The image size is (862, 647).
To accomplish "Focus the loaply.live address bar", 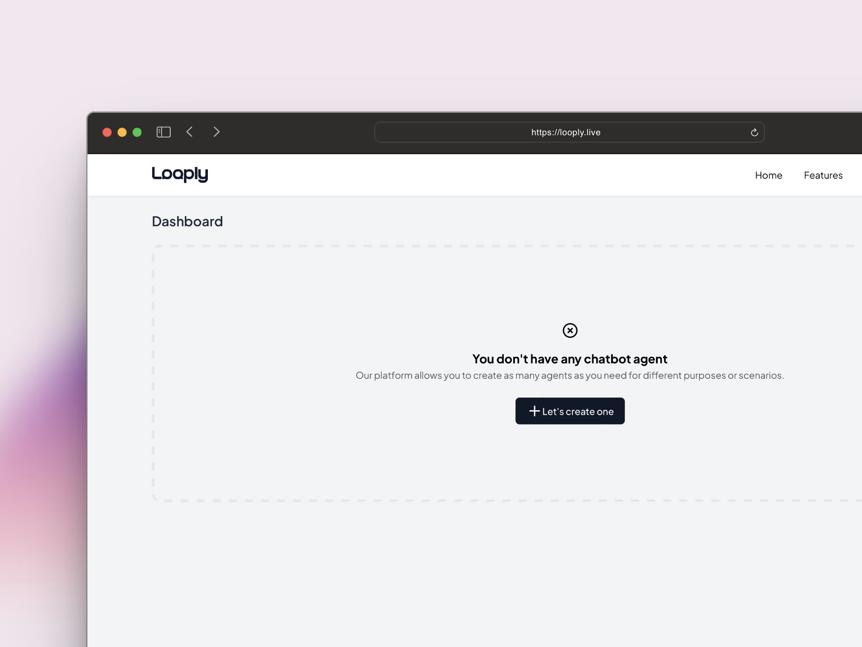I will 449,133.
